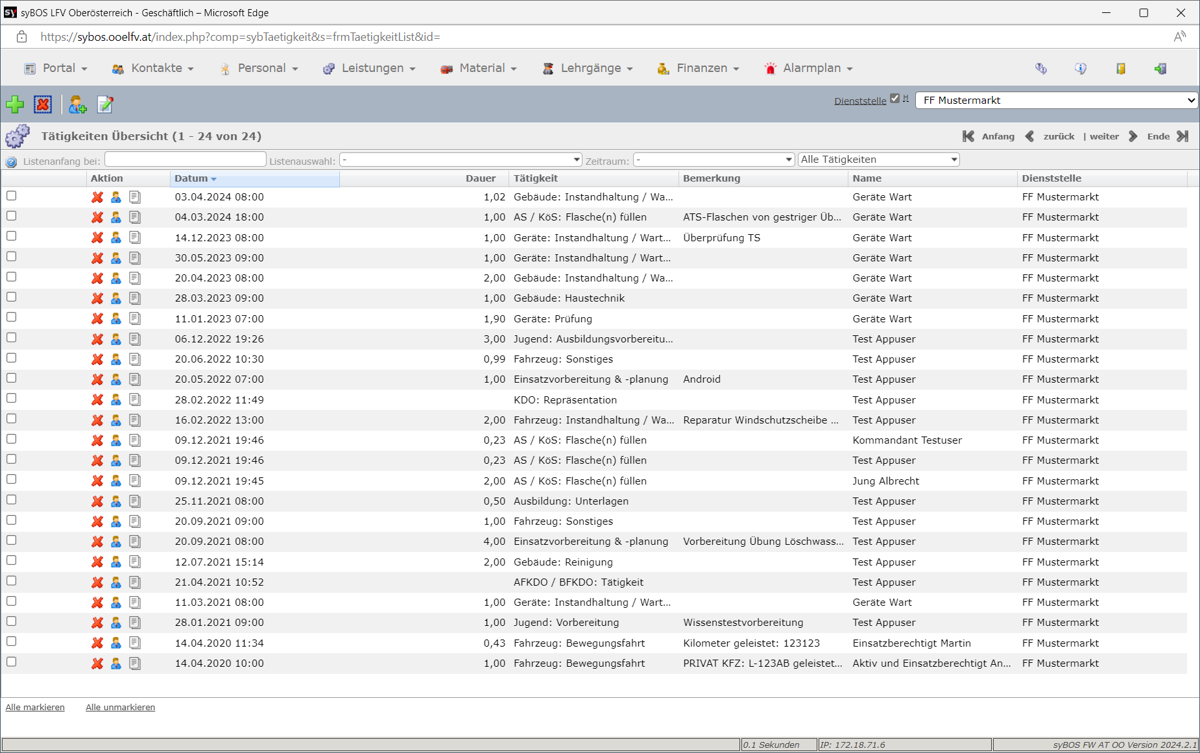Click into the Listenanfang bei input field
Viewport: 1200px width, 753px height.
click(x=186, y=160)
